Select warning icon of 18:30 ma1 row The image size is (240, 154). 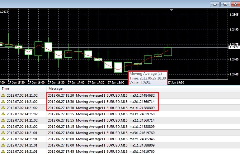coord(3,108)
